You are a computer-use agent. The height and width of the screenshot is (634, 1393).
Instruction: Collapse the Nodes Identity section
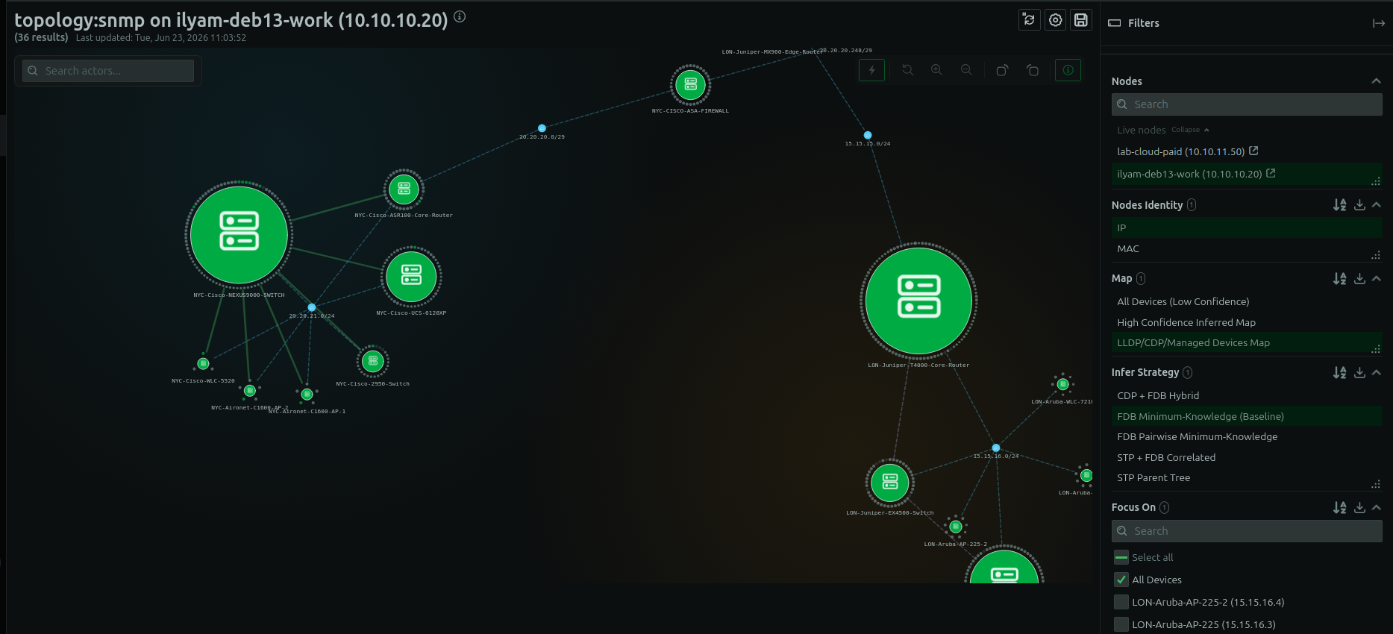(1376, 205)
